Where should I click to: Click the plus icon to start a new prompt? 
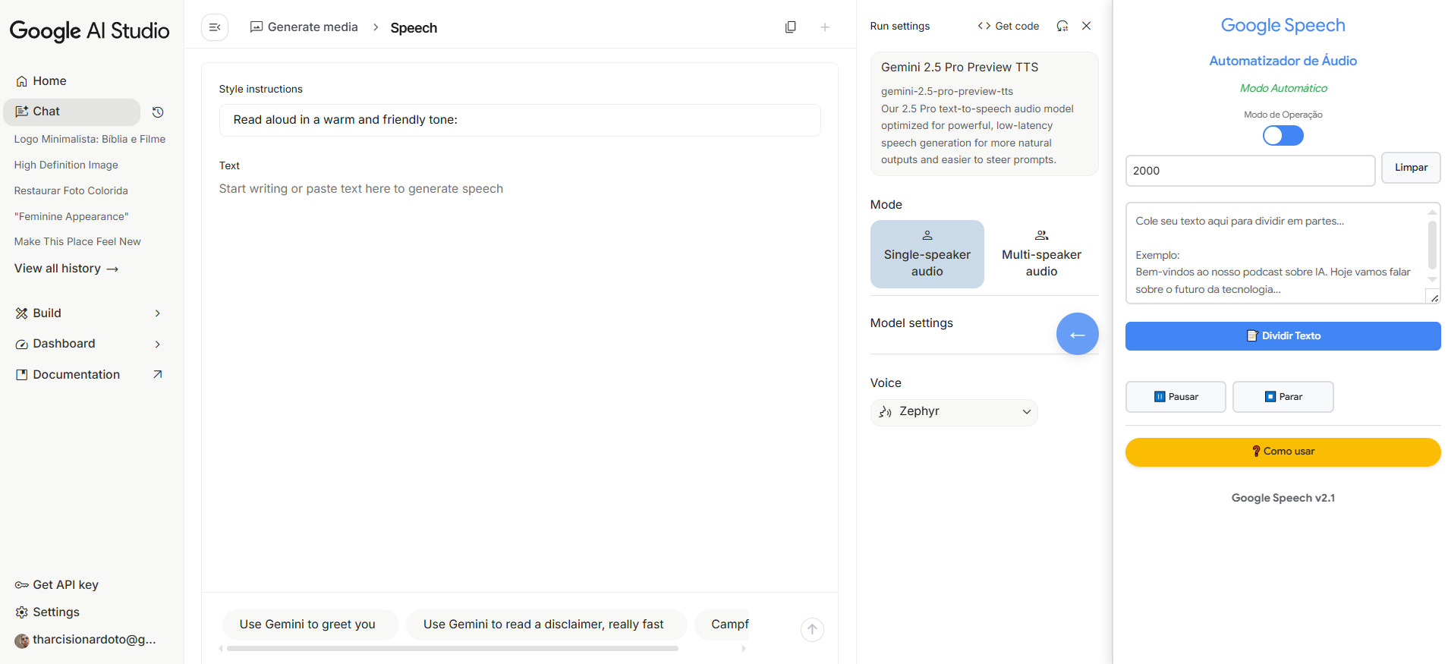coord(825,27)
